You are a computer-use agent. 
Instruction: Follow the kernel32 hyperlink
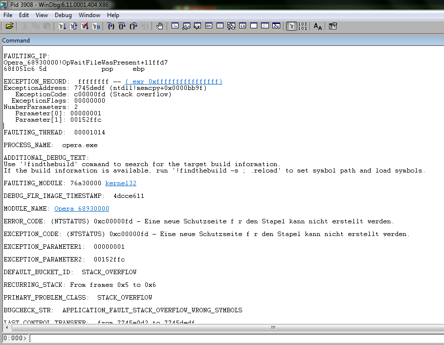click(x=120, y=183)
